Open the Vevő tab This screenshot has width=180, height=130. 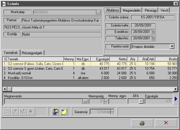[164, 10]
